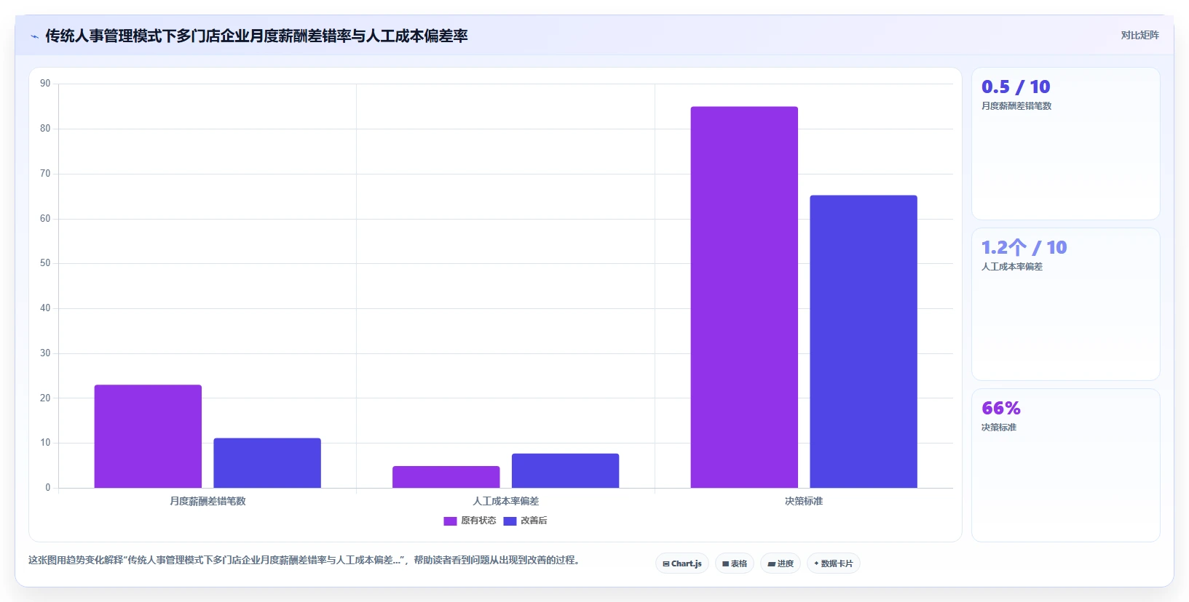Click the 80 y-axis tick label

45,129
